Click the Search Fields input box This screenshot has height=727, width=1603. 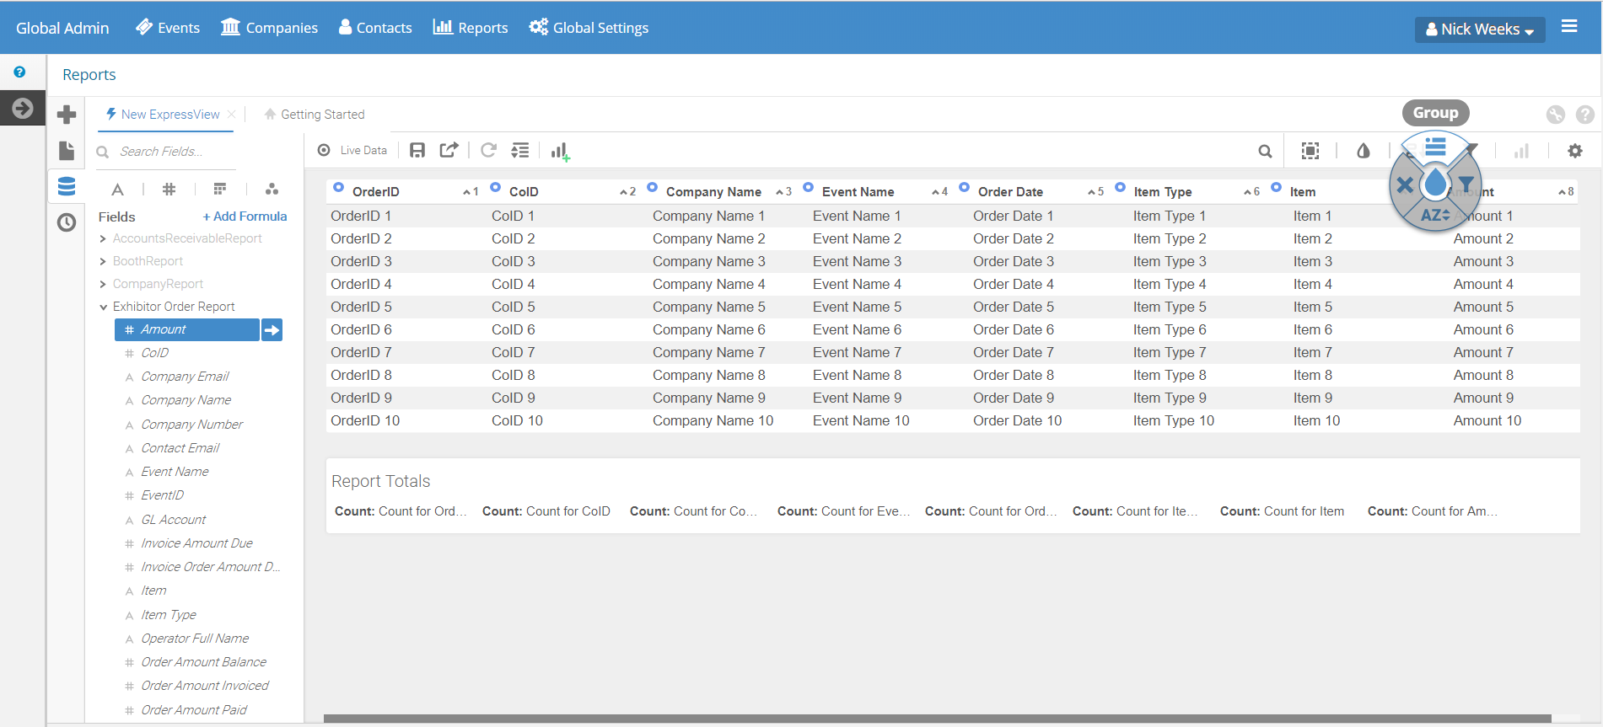click(198, 152)
